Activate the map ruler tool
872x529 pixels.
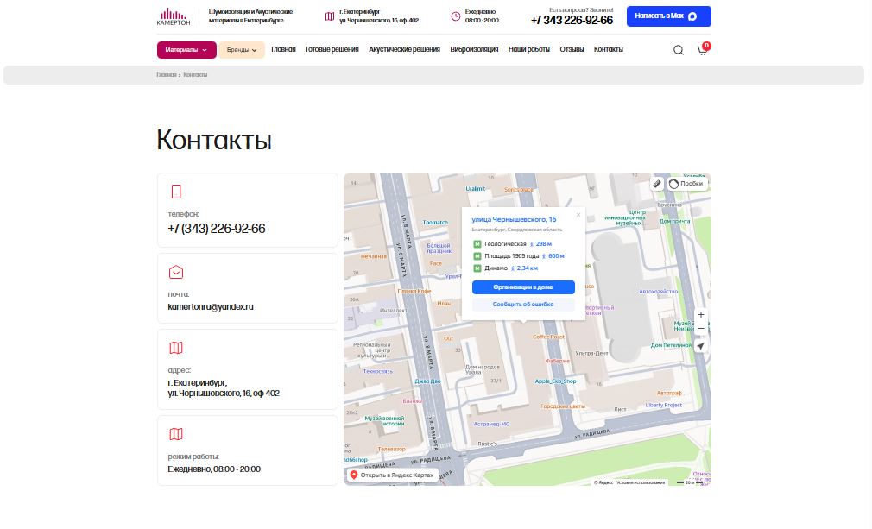pos(657,183)
